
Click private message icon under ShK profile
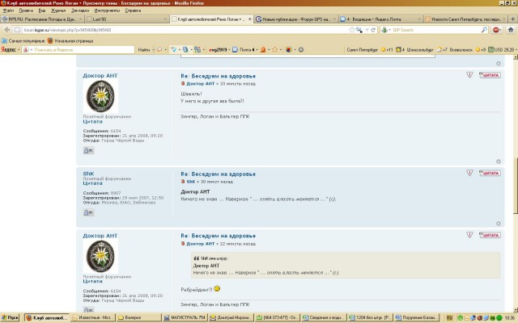tap(88, 212)
